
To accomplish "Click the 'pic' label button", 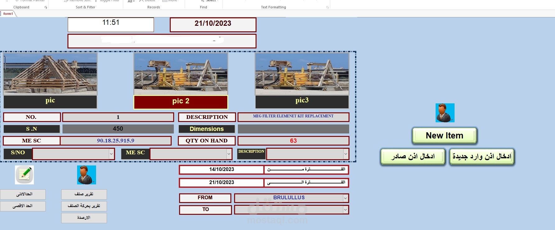I will point(50,102).
